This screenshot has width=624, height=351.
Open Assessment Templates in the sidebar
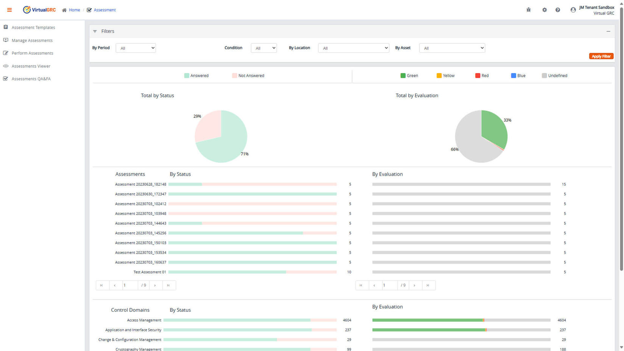click(x=33, y=27)
